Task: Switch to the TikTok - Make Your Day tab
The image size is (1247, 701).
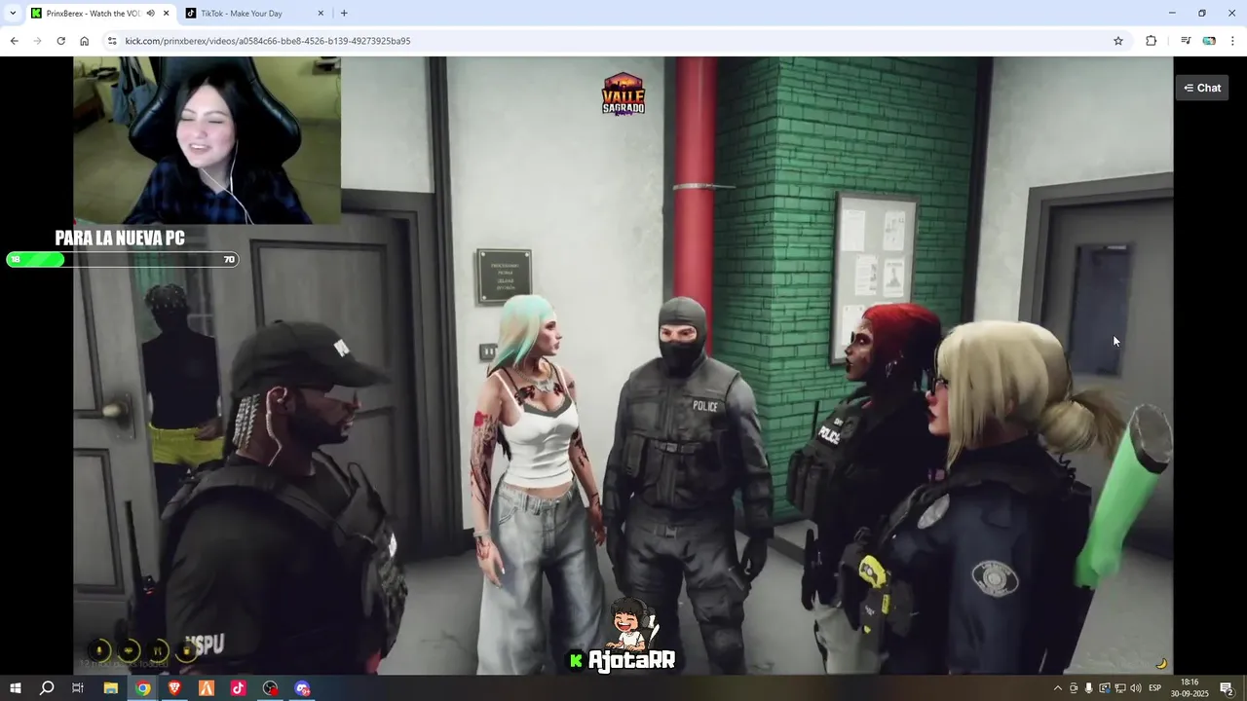Action: pyautogui.click(x=255, y=14)
